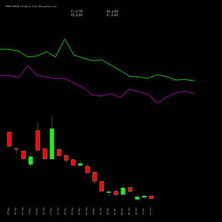
Task: Click the '06 Oct' date axis label
Action: [129, 211]
